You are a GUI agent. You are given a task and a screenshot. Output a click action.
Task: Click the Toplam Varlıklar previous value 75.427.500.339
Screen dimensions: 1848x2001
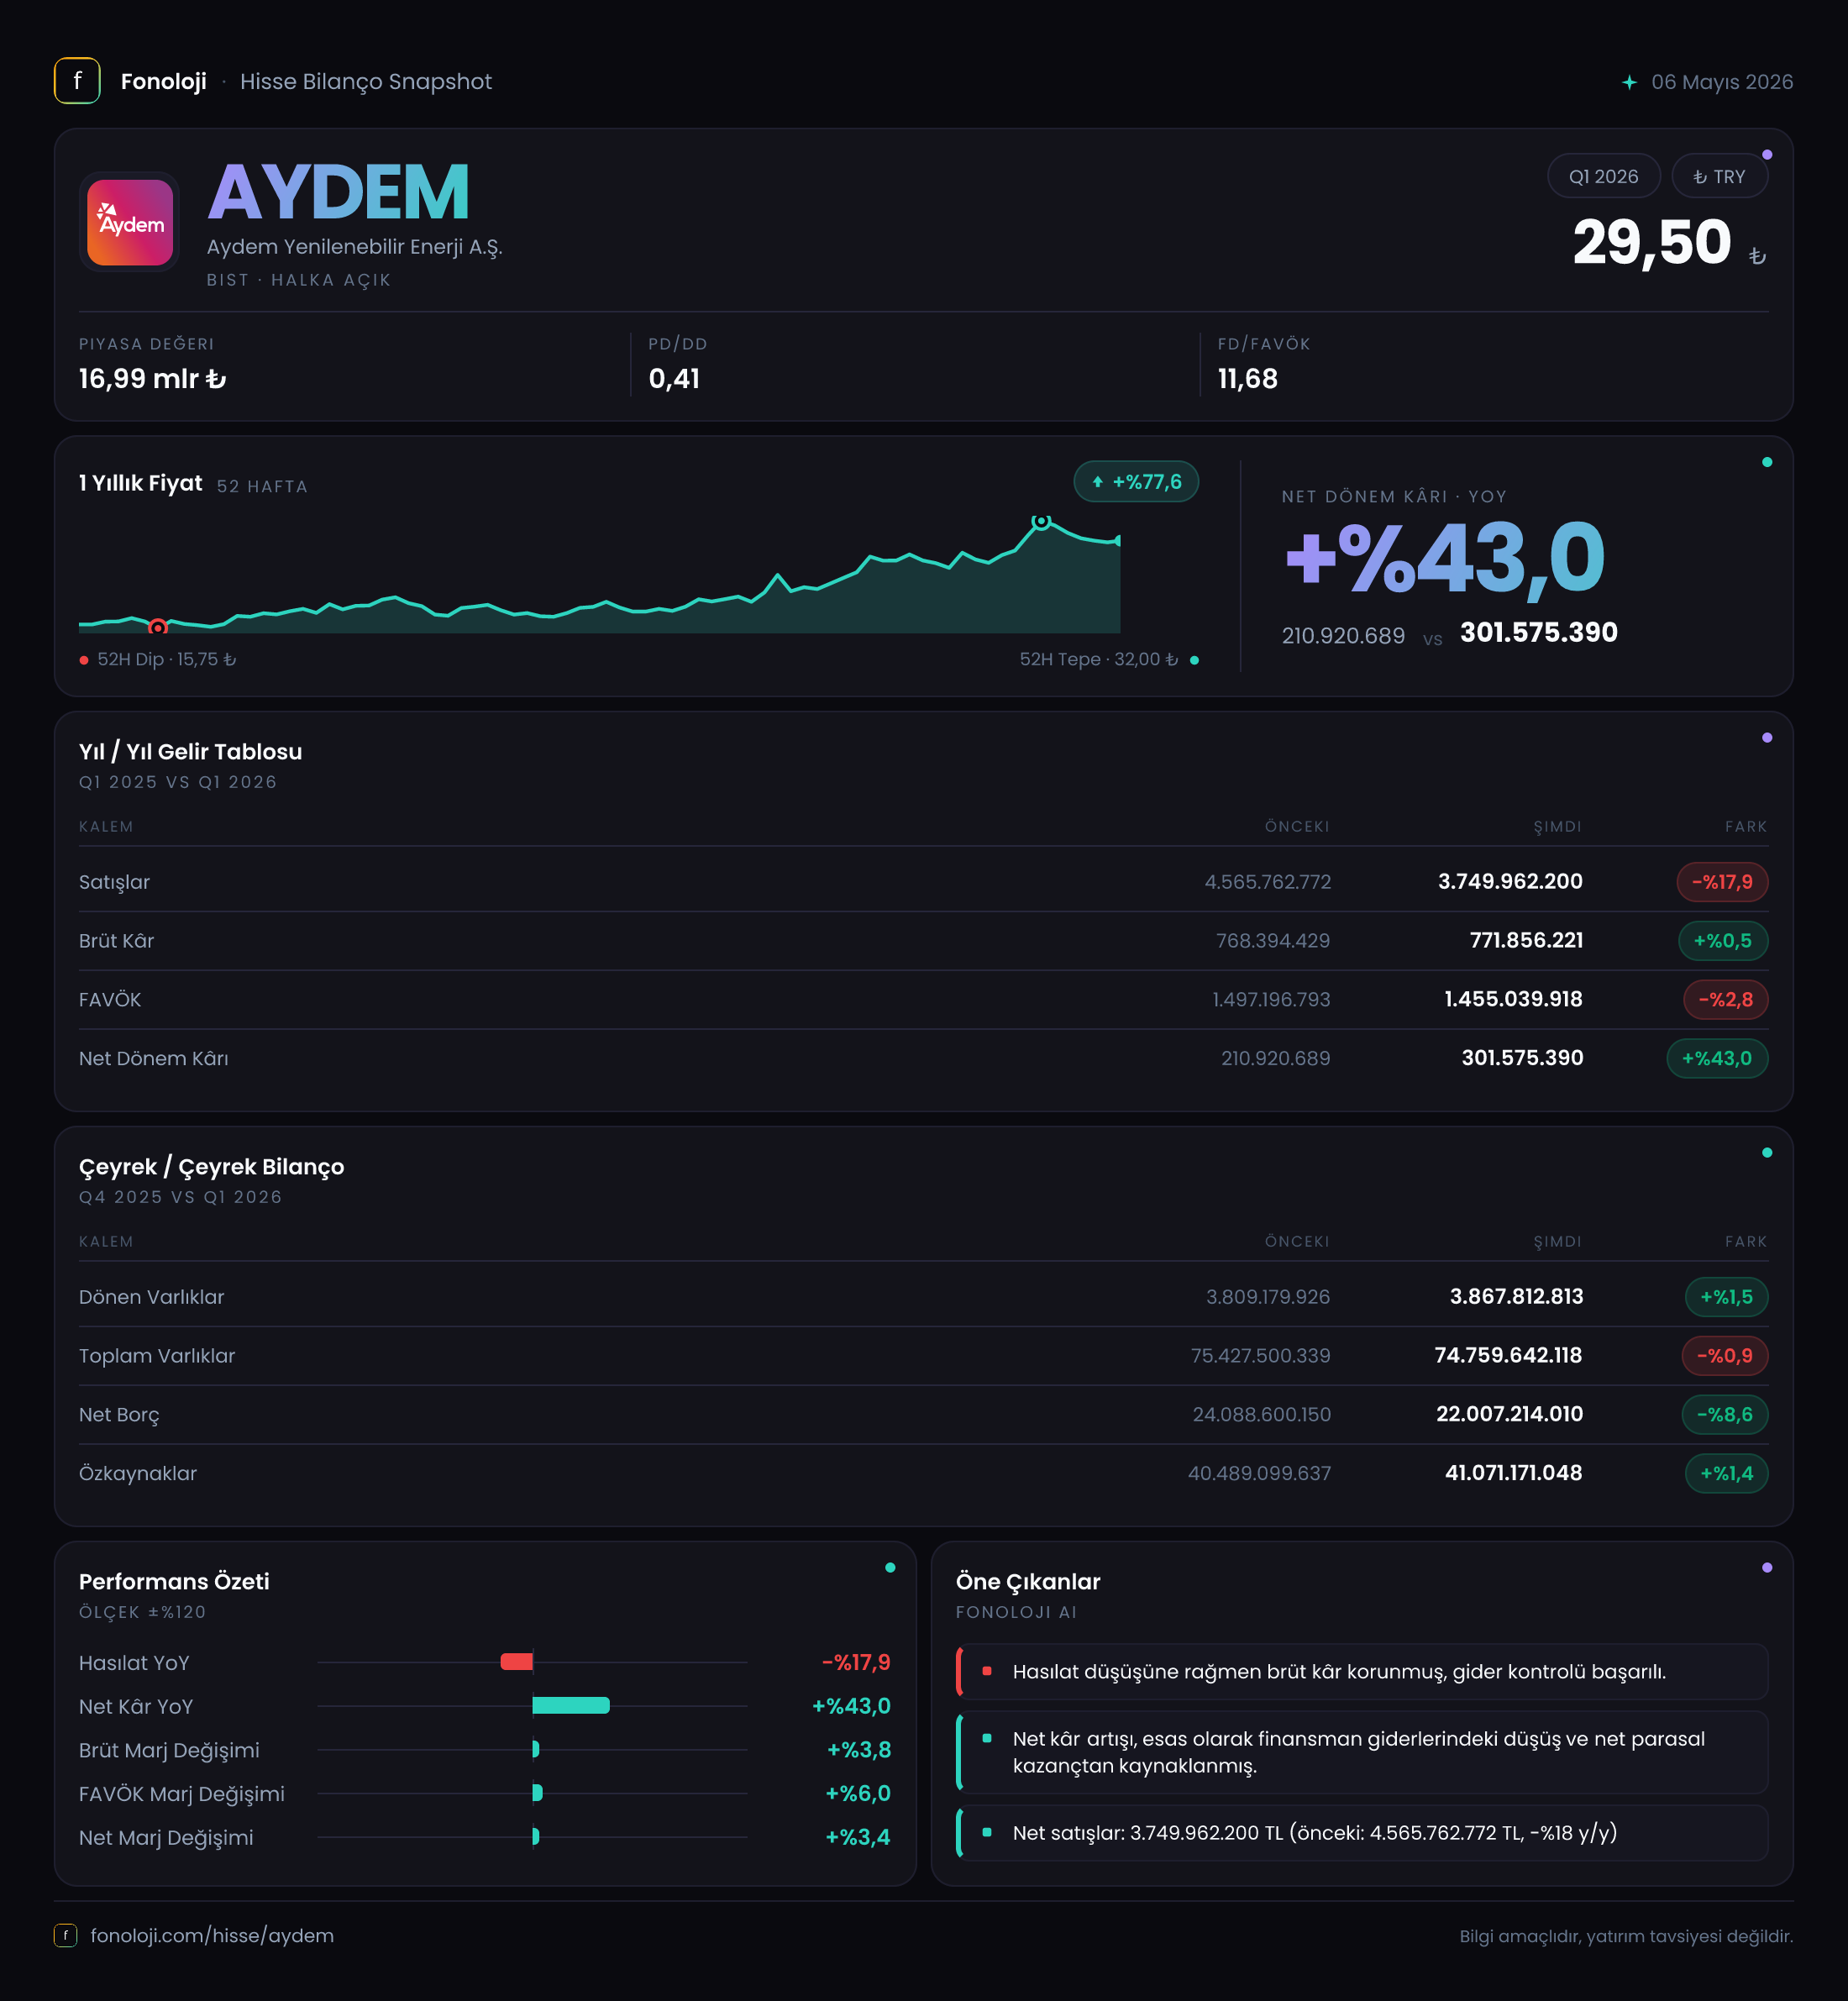click(x=1260, y=1356)
